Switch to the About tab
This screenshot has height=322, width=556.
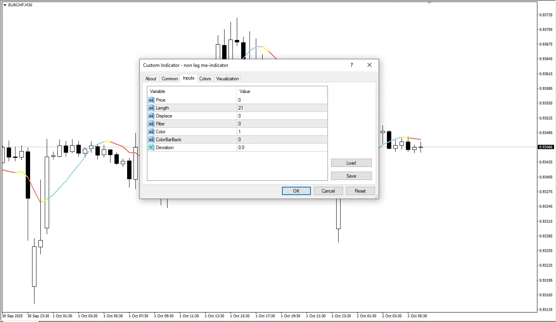150,79
